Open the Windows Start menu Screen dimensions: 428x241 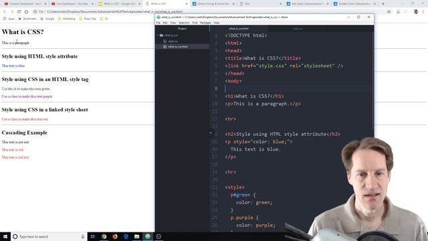click(x=5, y=236)
